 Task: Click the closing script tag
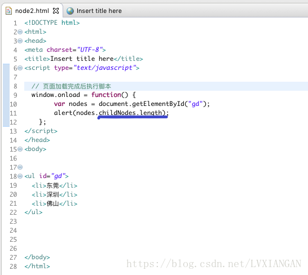pos(41,131)
